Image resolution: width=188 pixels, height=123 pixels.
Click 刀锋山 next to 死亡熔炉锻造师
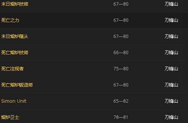point(171,85)
